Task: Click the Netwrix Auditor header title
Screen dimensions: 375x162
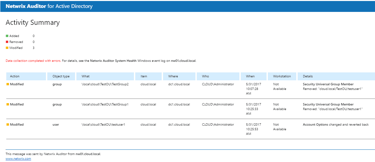Action: [49, 6]
